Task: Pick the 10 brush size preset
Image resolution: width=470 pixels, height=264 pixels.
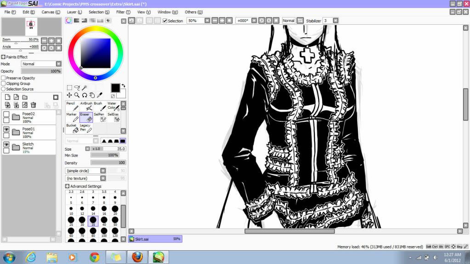Action: click(71, 210)
